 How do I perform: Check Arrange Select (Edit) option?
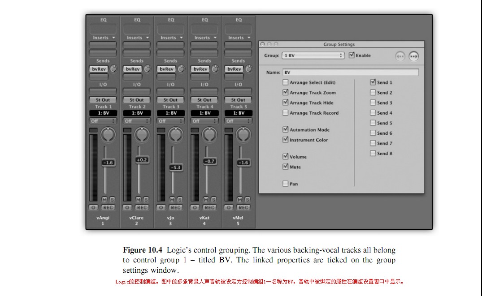(285, 82)
